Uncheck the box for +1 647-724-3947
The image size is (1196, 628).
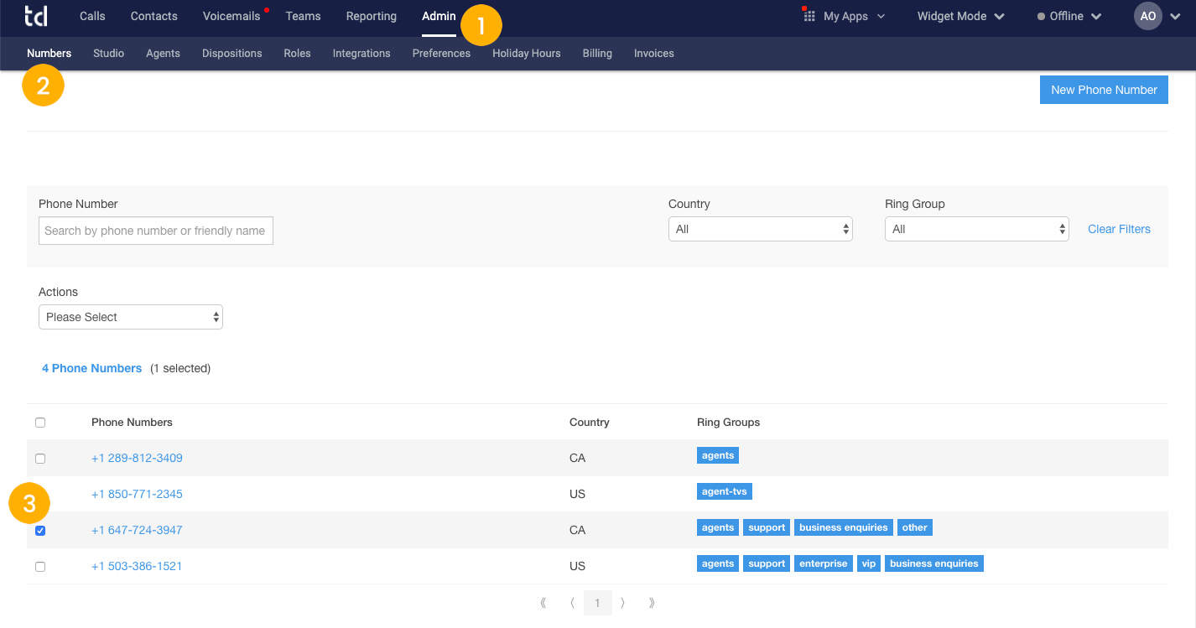(40, 531)
